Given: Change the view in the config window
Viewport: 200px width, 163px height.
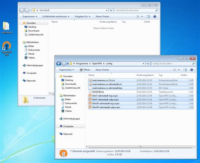Looking at the screenshot, I should click(x=175, y=70).
